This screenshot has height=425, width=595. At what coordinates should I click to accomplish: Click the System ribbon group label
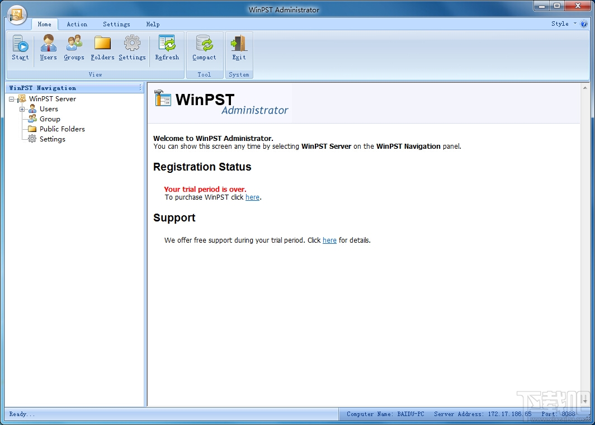point(239,74)
